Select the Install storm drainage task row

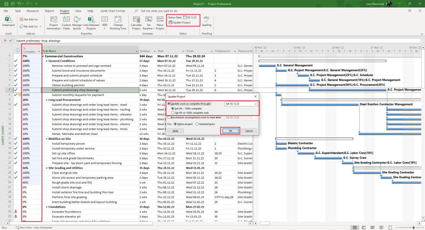pyautogui.click(x=66, y=187)
